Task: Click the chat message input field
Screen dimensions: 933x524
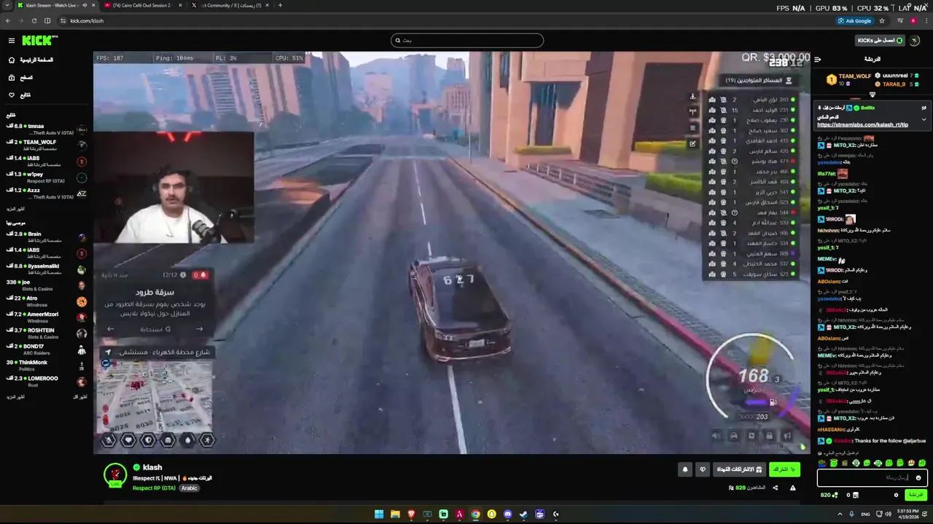Action: (x=872, y=478)
